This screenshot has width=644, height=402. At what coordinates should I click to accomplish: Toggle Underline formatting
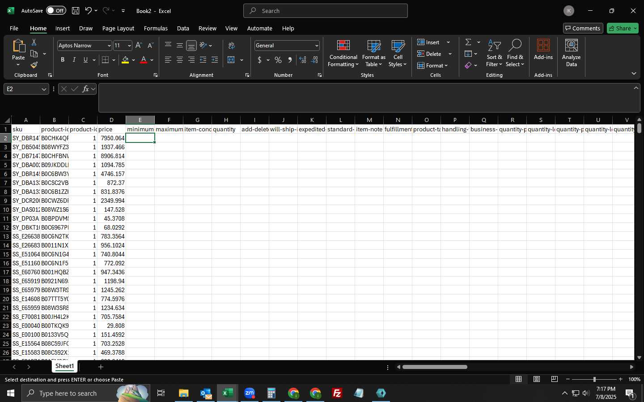85,60
